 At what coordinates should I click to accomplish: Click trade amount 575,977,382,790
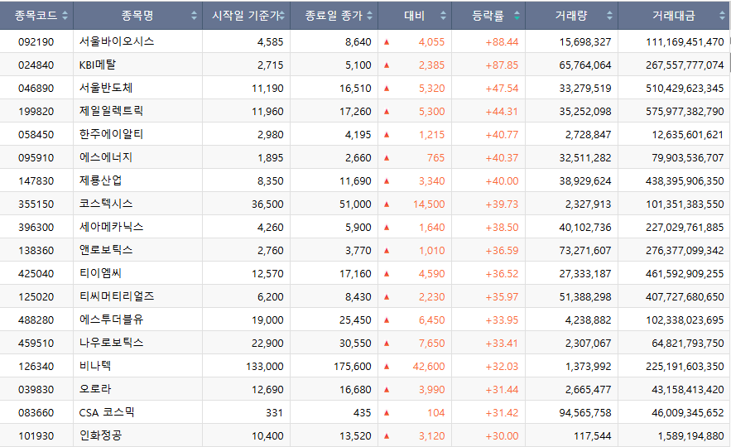tap(685, 112)
